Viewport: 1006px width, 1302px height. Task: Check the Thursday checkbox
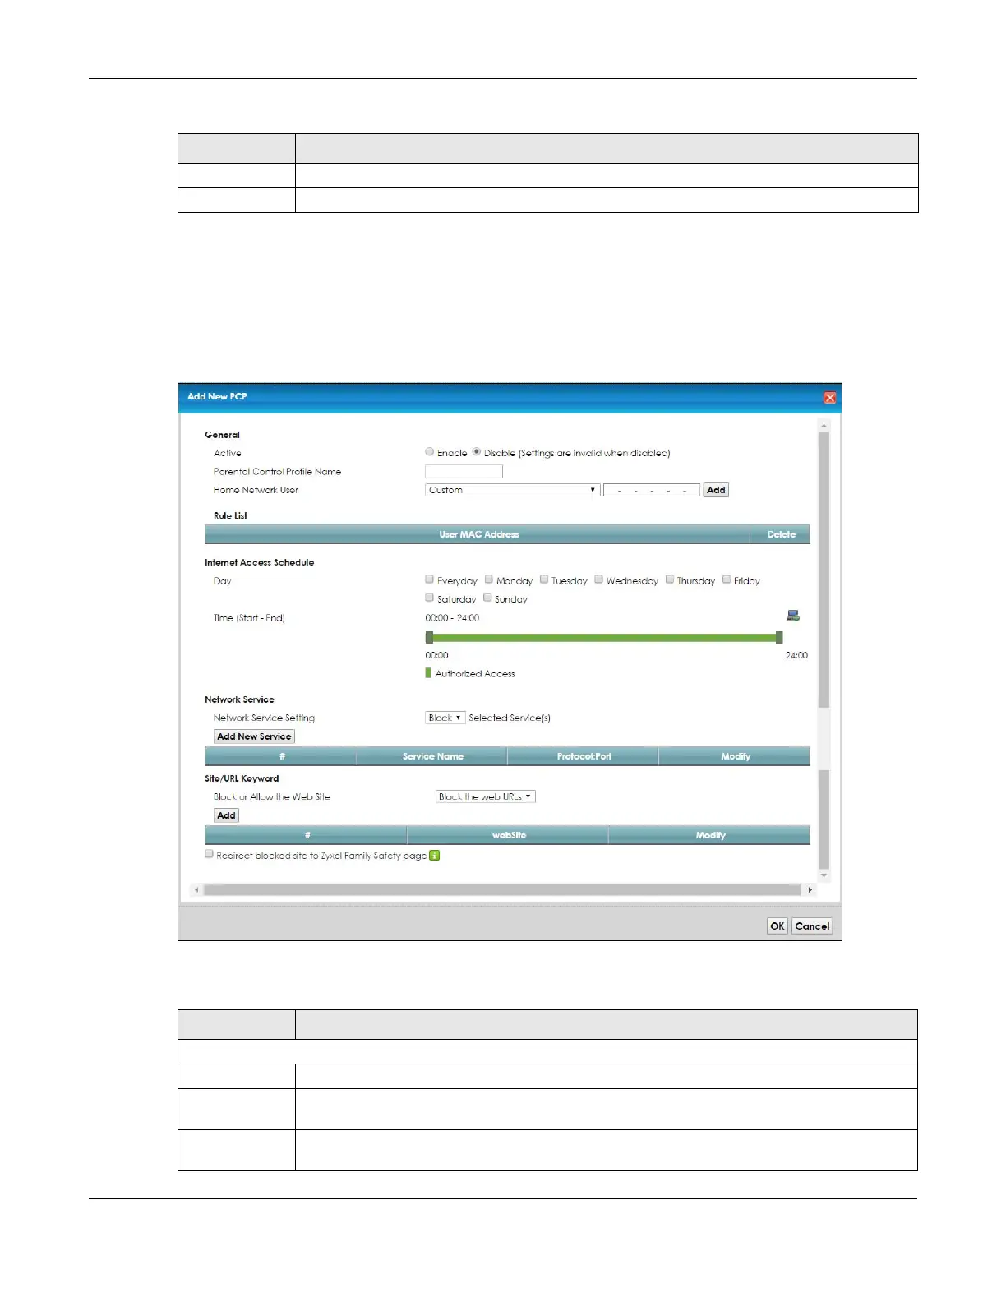pos(670,579)
